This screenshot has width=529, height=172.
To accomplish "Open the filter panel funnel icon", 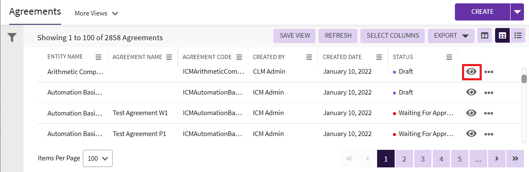I will pyautogui.click(x=12, y=38).
